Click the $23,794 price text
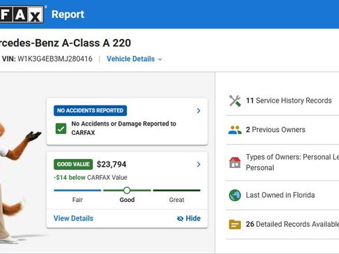The height and width of the screenshot is (254, 339). pos(111,164)
